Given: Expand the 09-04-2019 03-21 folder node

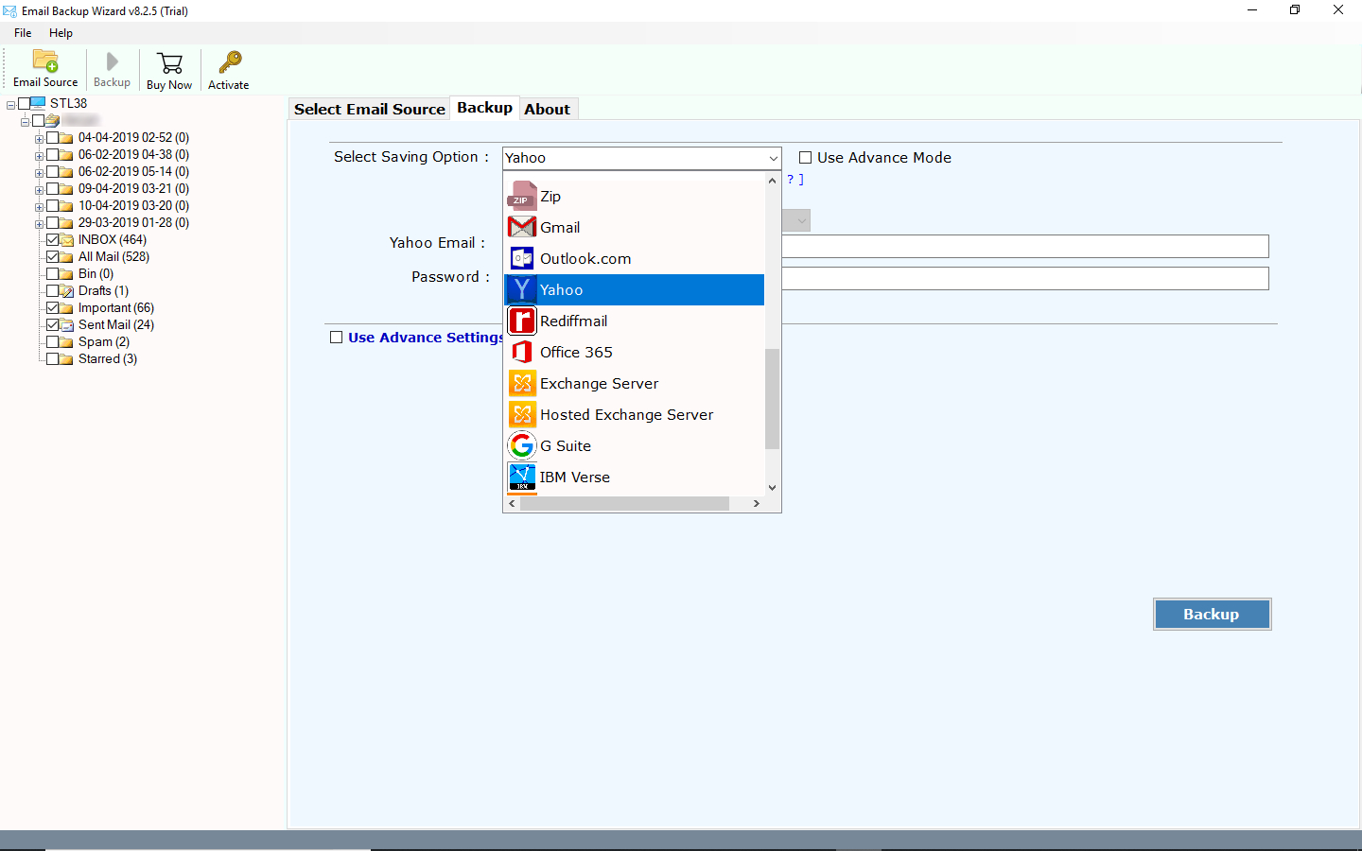Looking at the screenshot, I should tap(40, 190).
